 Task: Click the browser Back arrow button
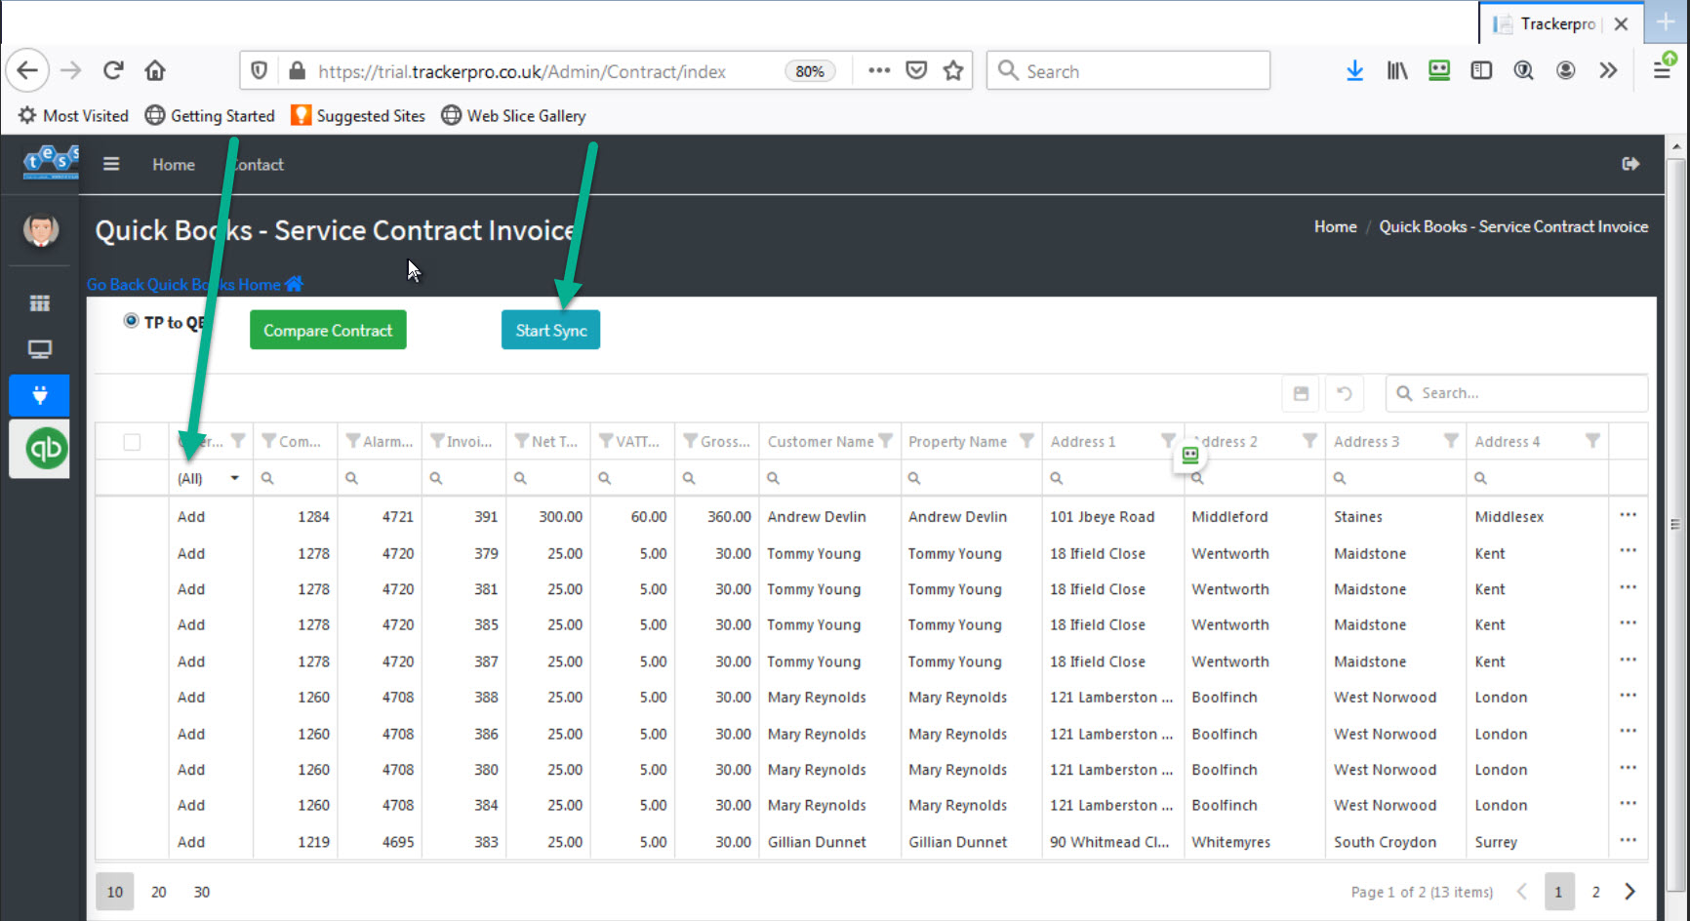pyautogui.click(x=27, y=70)
